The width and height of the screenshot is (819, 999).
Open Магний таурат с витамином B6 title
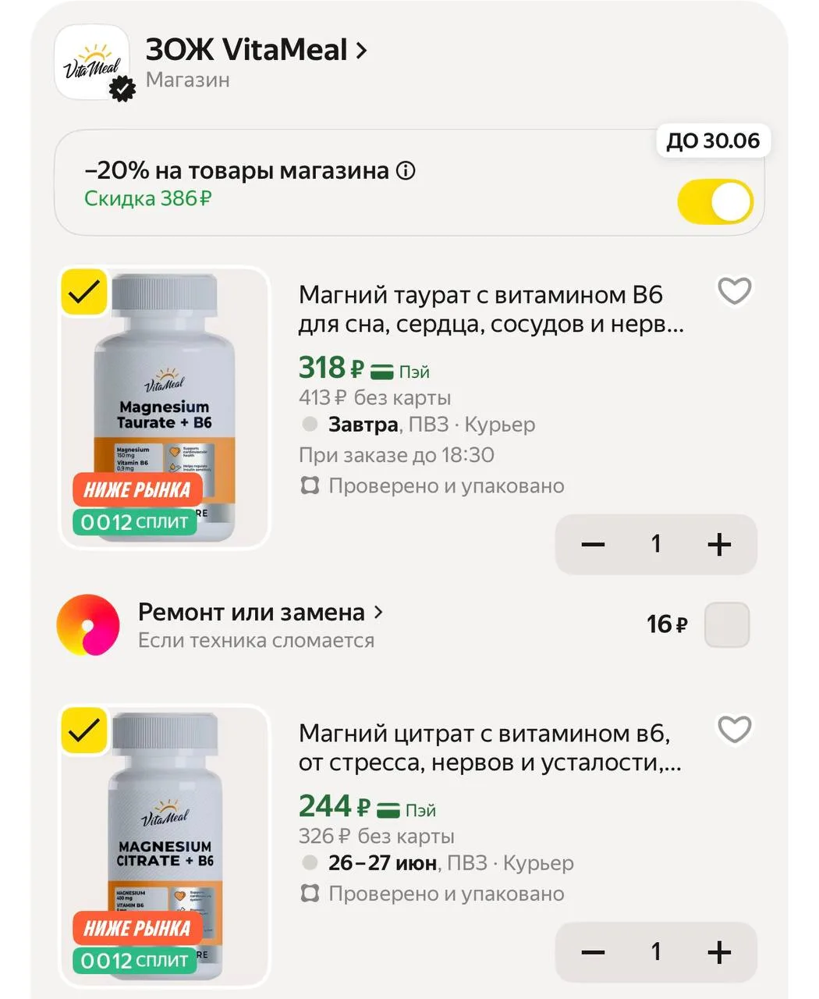[491, 309]
